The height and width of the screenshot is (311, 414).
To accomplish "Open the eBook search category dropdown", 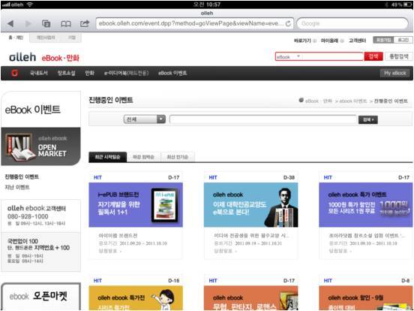I will point(289,56).
